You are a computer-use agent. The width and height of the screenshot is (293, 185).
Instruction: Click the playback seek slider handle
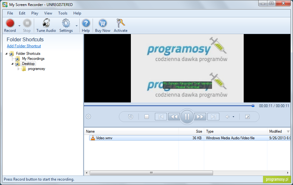pyautogui.click(x=253, y=106)
